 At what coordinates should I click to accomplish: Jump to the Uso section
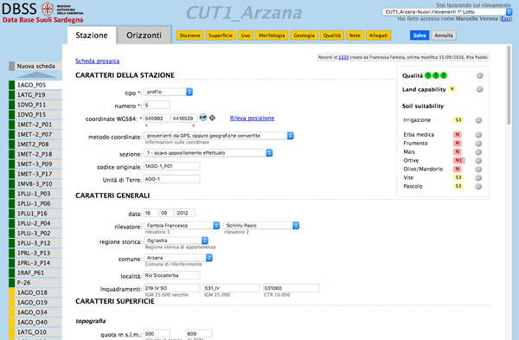pos(246,35)
